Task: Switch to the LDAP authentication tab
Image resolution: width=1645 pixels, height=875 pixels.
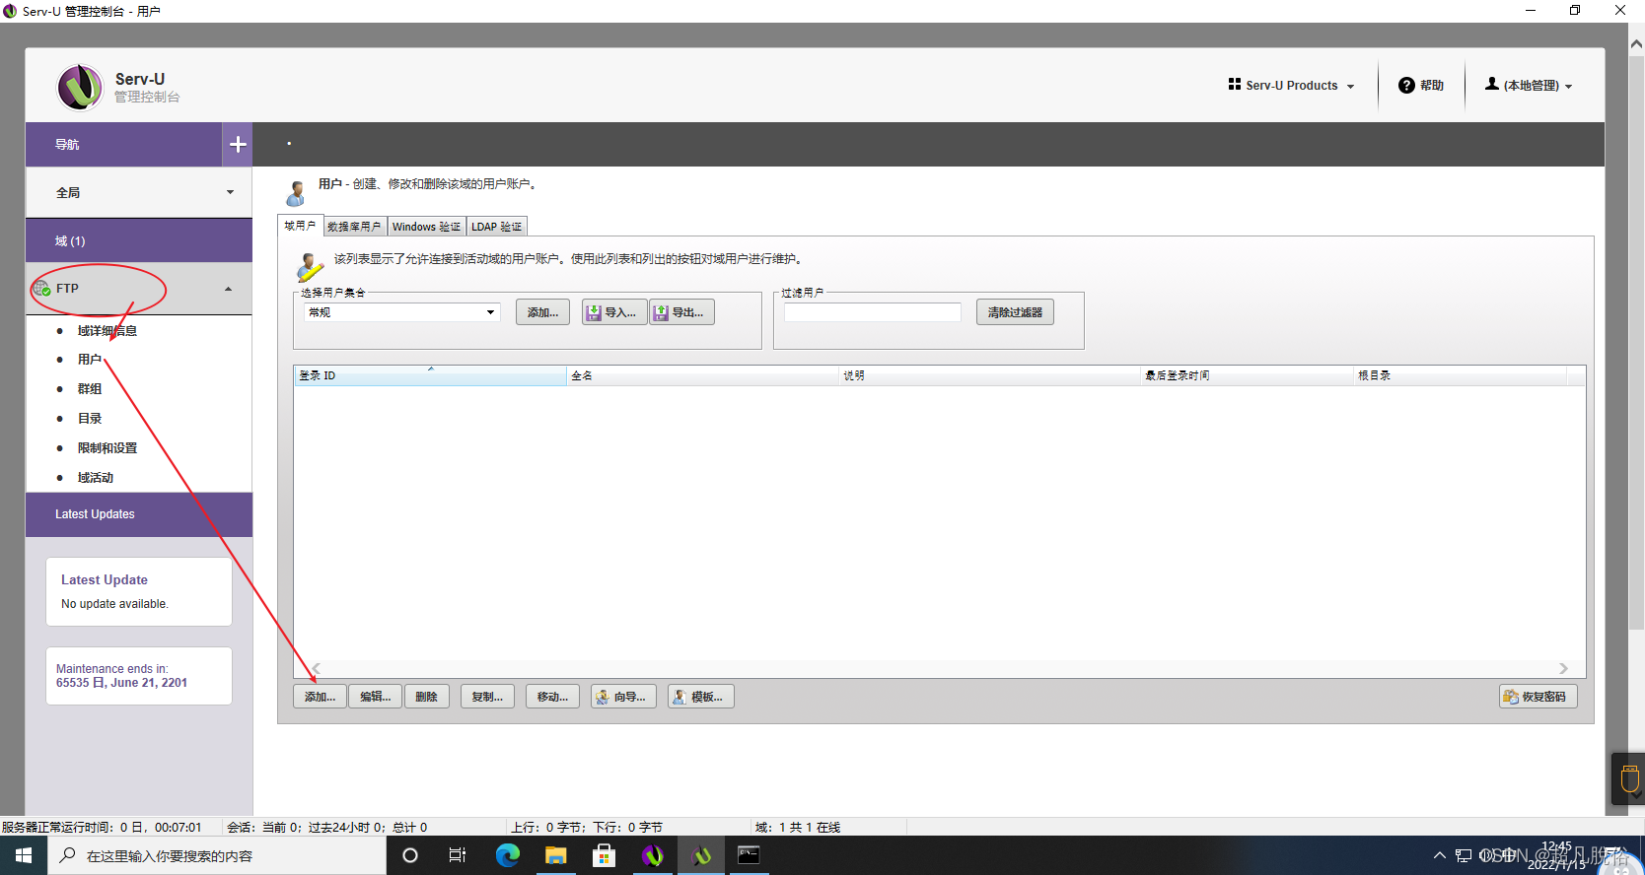Action: (x=497, y=227)
